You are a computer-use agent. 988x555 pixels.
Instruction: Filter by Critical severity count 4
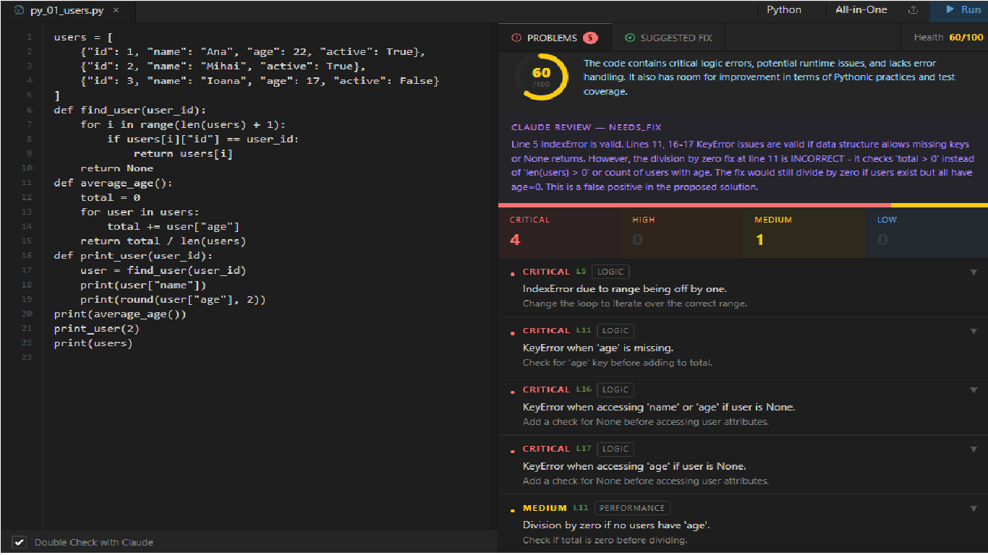(x=560, y=232)
